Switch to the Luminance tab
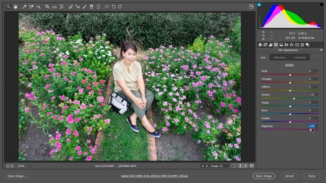This screenshot has height=183, width=326. (300, 57)
